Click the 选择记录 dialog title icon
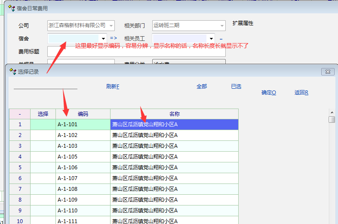Viewport: 338px width, 224px height. (12, 72)
